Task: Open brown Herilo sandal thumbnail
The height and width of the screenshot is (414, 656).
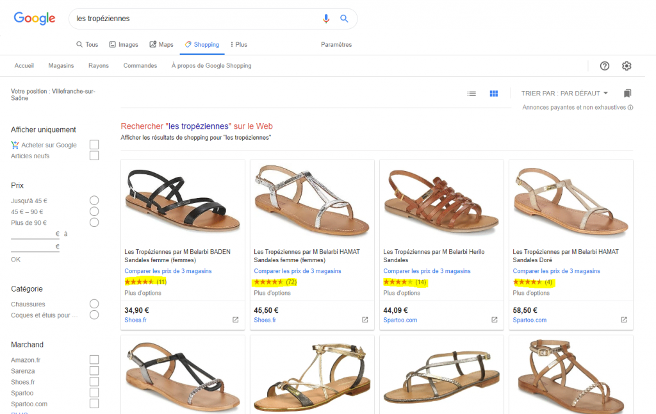Action: pyautogui.click(x=441, y=201)
